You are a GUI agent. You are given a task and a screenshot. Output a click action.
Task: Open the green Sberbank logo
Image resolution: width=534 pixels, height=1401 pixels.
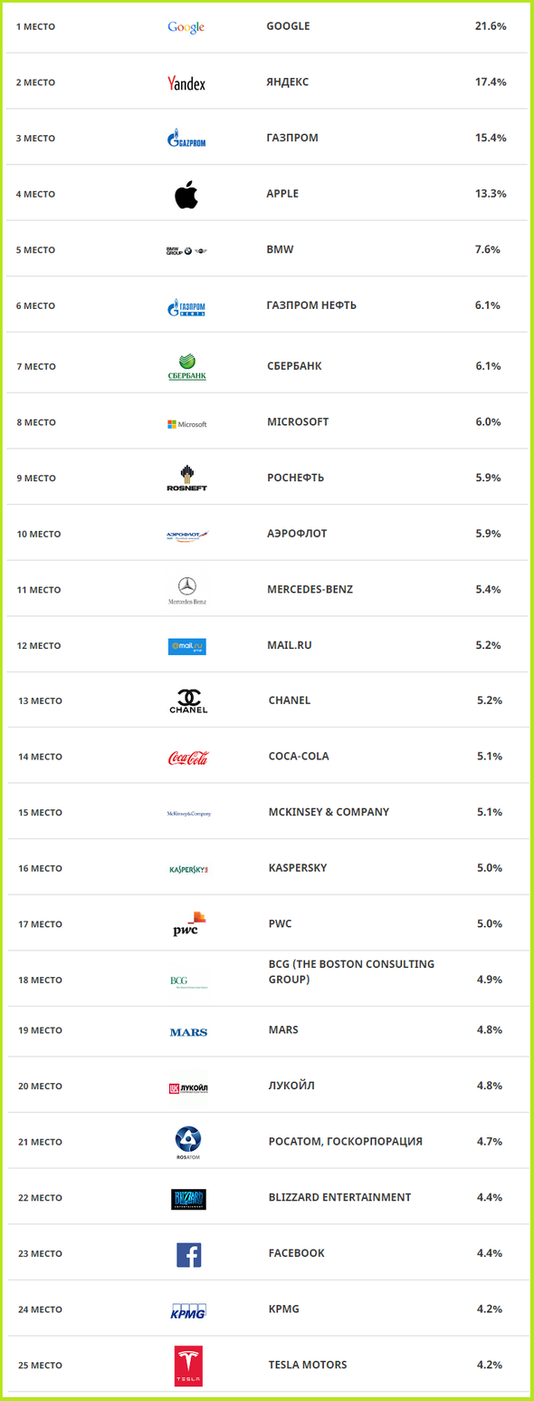click(x=187, y=367)
